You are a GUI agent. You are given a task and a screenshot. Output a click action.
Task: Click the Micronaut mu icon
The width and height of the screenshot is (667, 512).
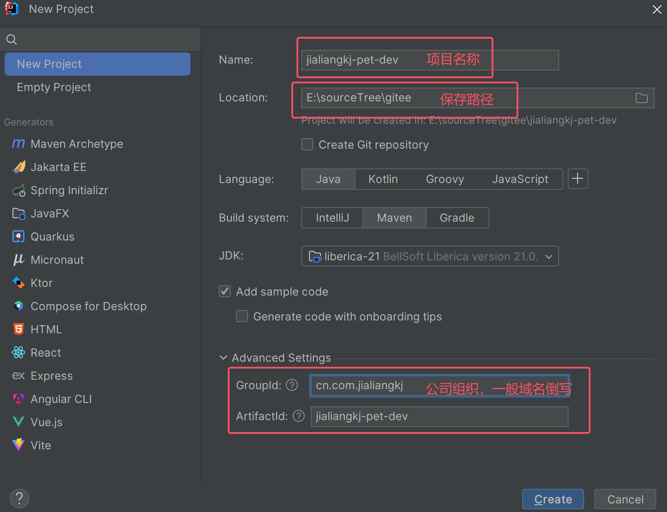tap(18, 259)
